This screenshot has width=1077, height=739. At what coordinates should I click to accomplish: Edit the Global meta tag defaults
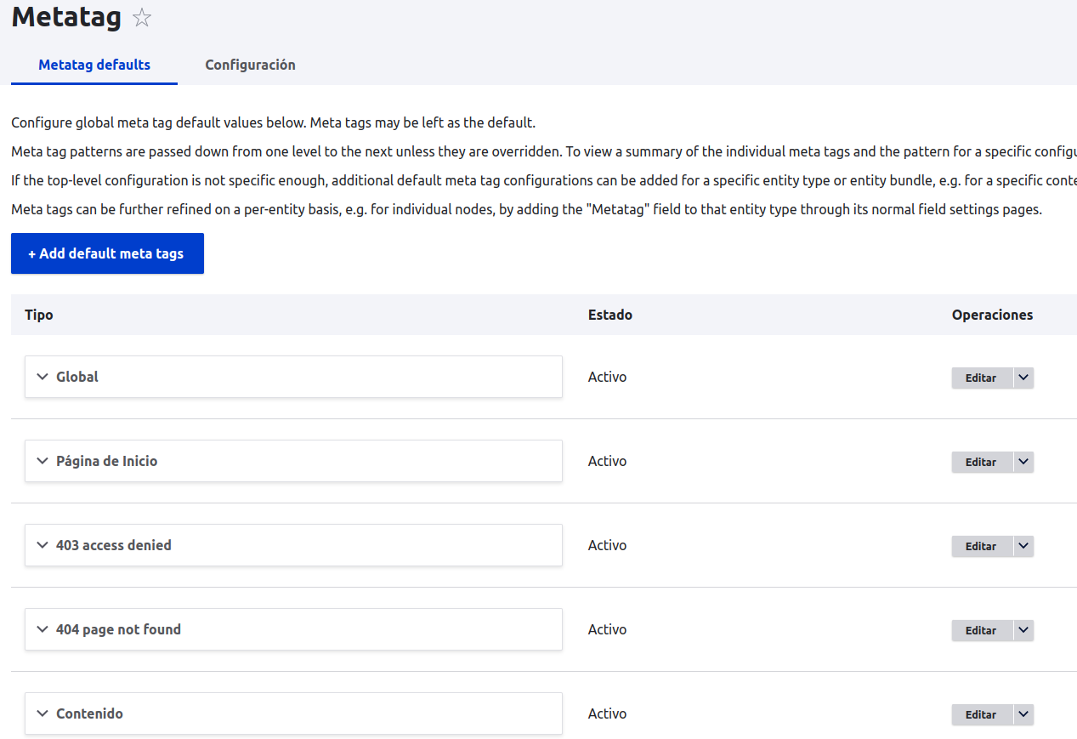point(981,378)
